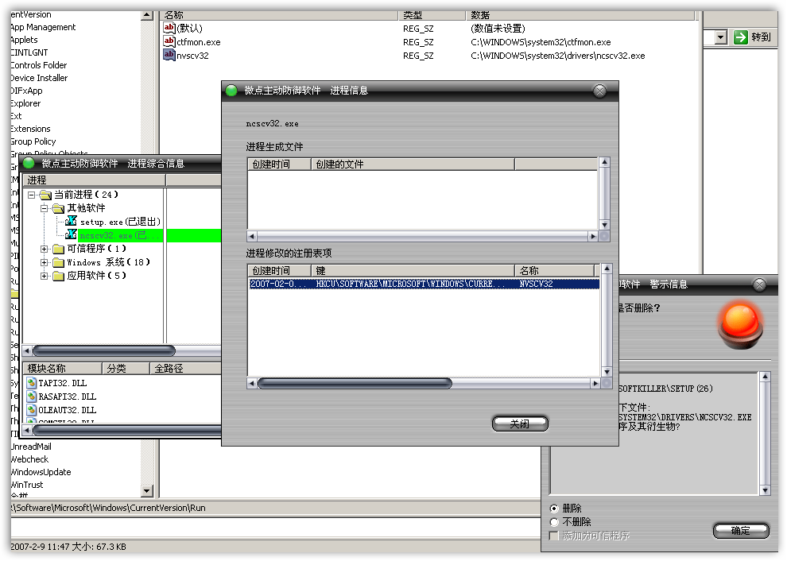
Task: Expand the Windows 系统 tree node
Action: pyautogui.click(x=45, y=262)
